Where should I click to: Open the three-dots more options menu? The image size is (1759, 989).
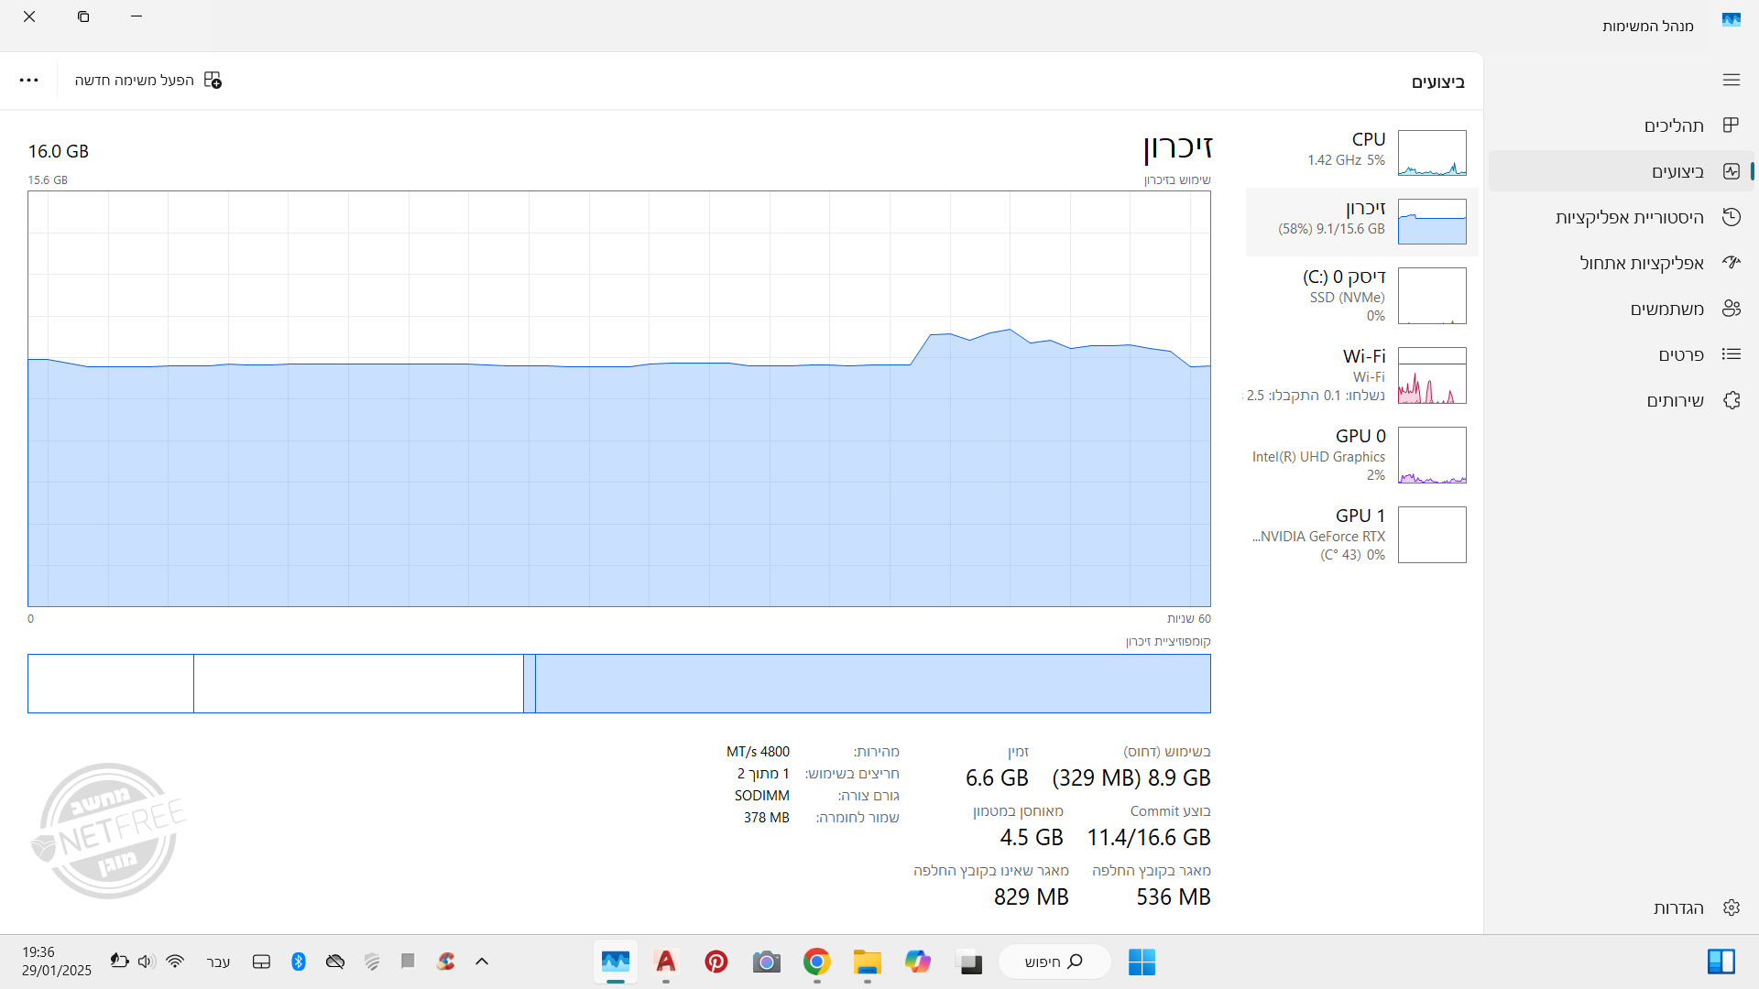(x=29, y=81)
